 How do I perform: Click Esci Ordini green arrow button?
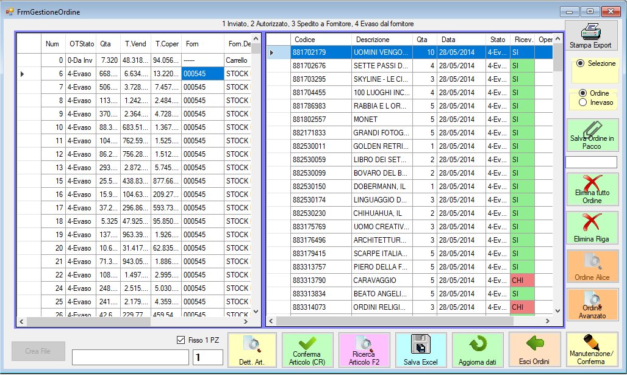pyautogui.click(x=535, y=350)
